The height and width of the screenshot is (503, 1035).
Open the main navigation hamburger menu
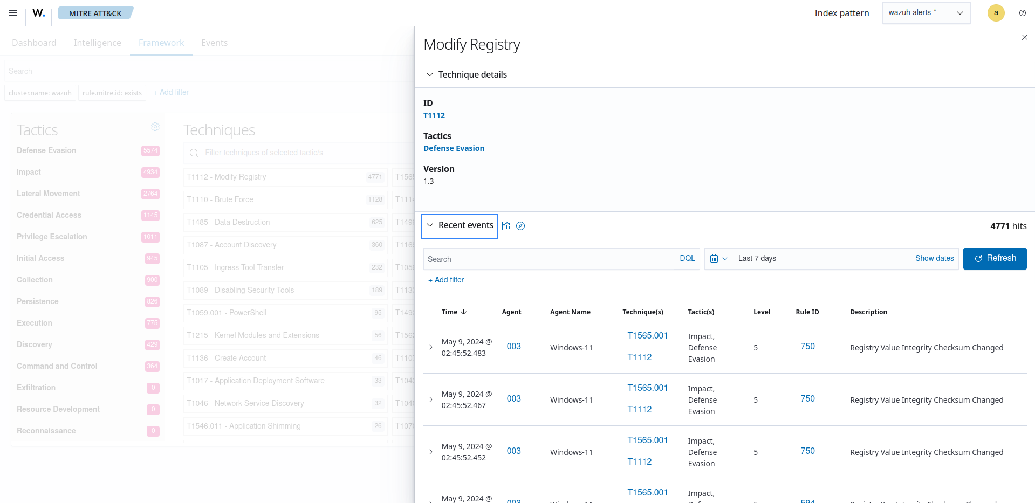pos(13,13)
